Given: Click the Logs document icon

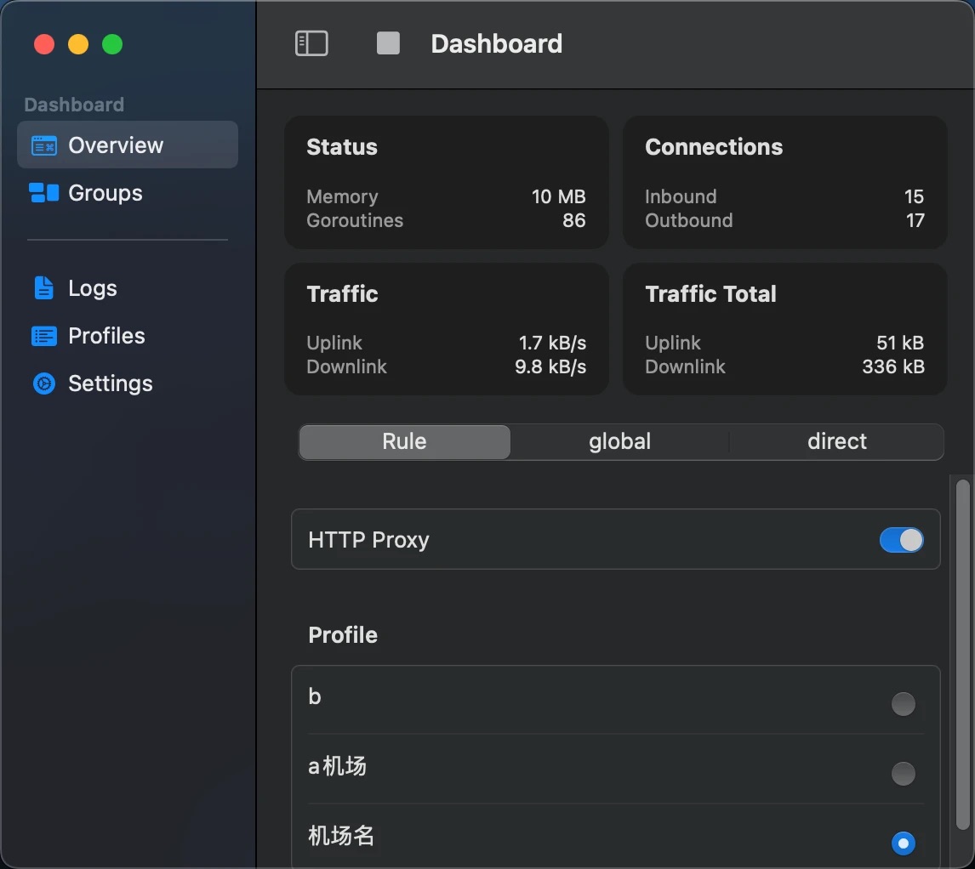Looking at the screenshot, I should point(43,287).
